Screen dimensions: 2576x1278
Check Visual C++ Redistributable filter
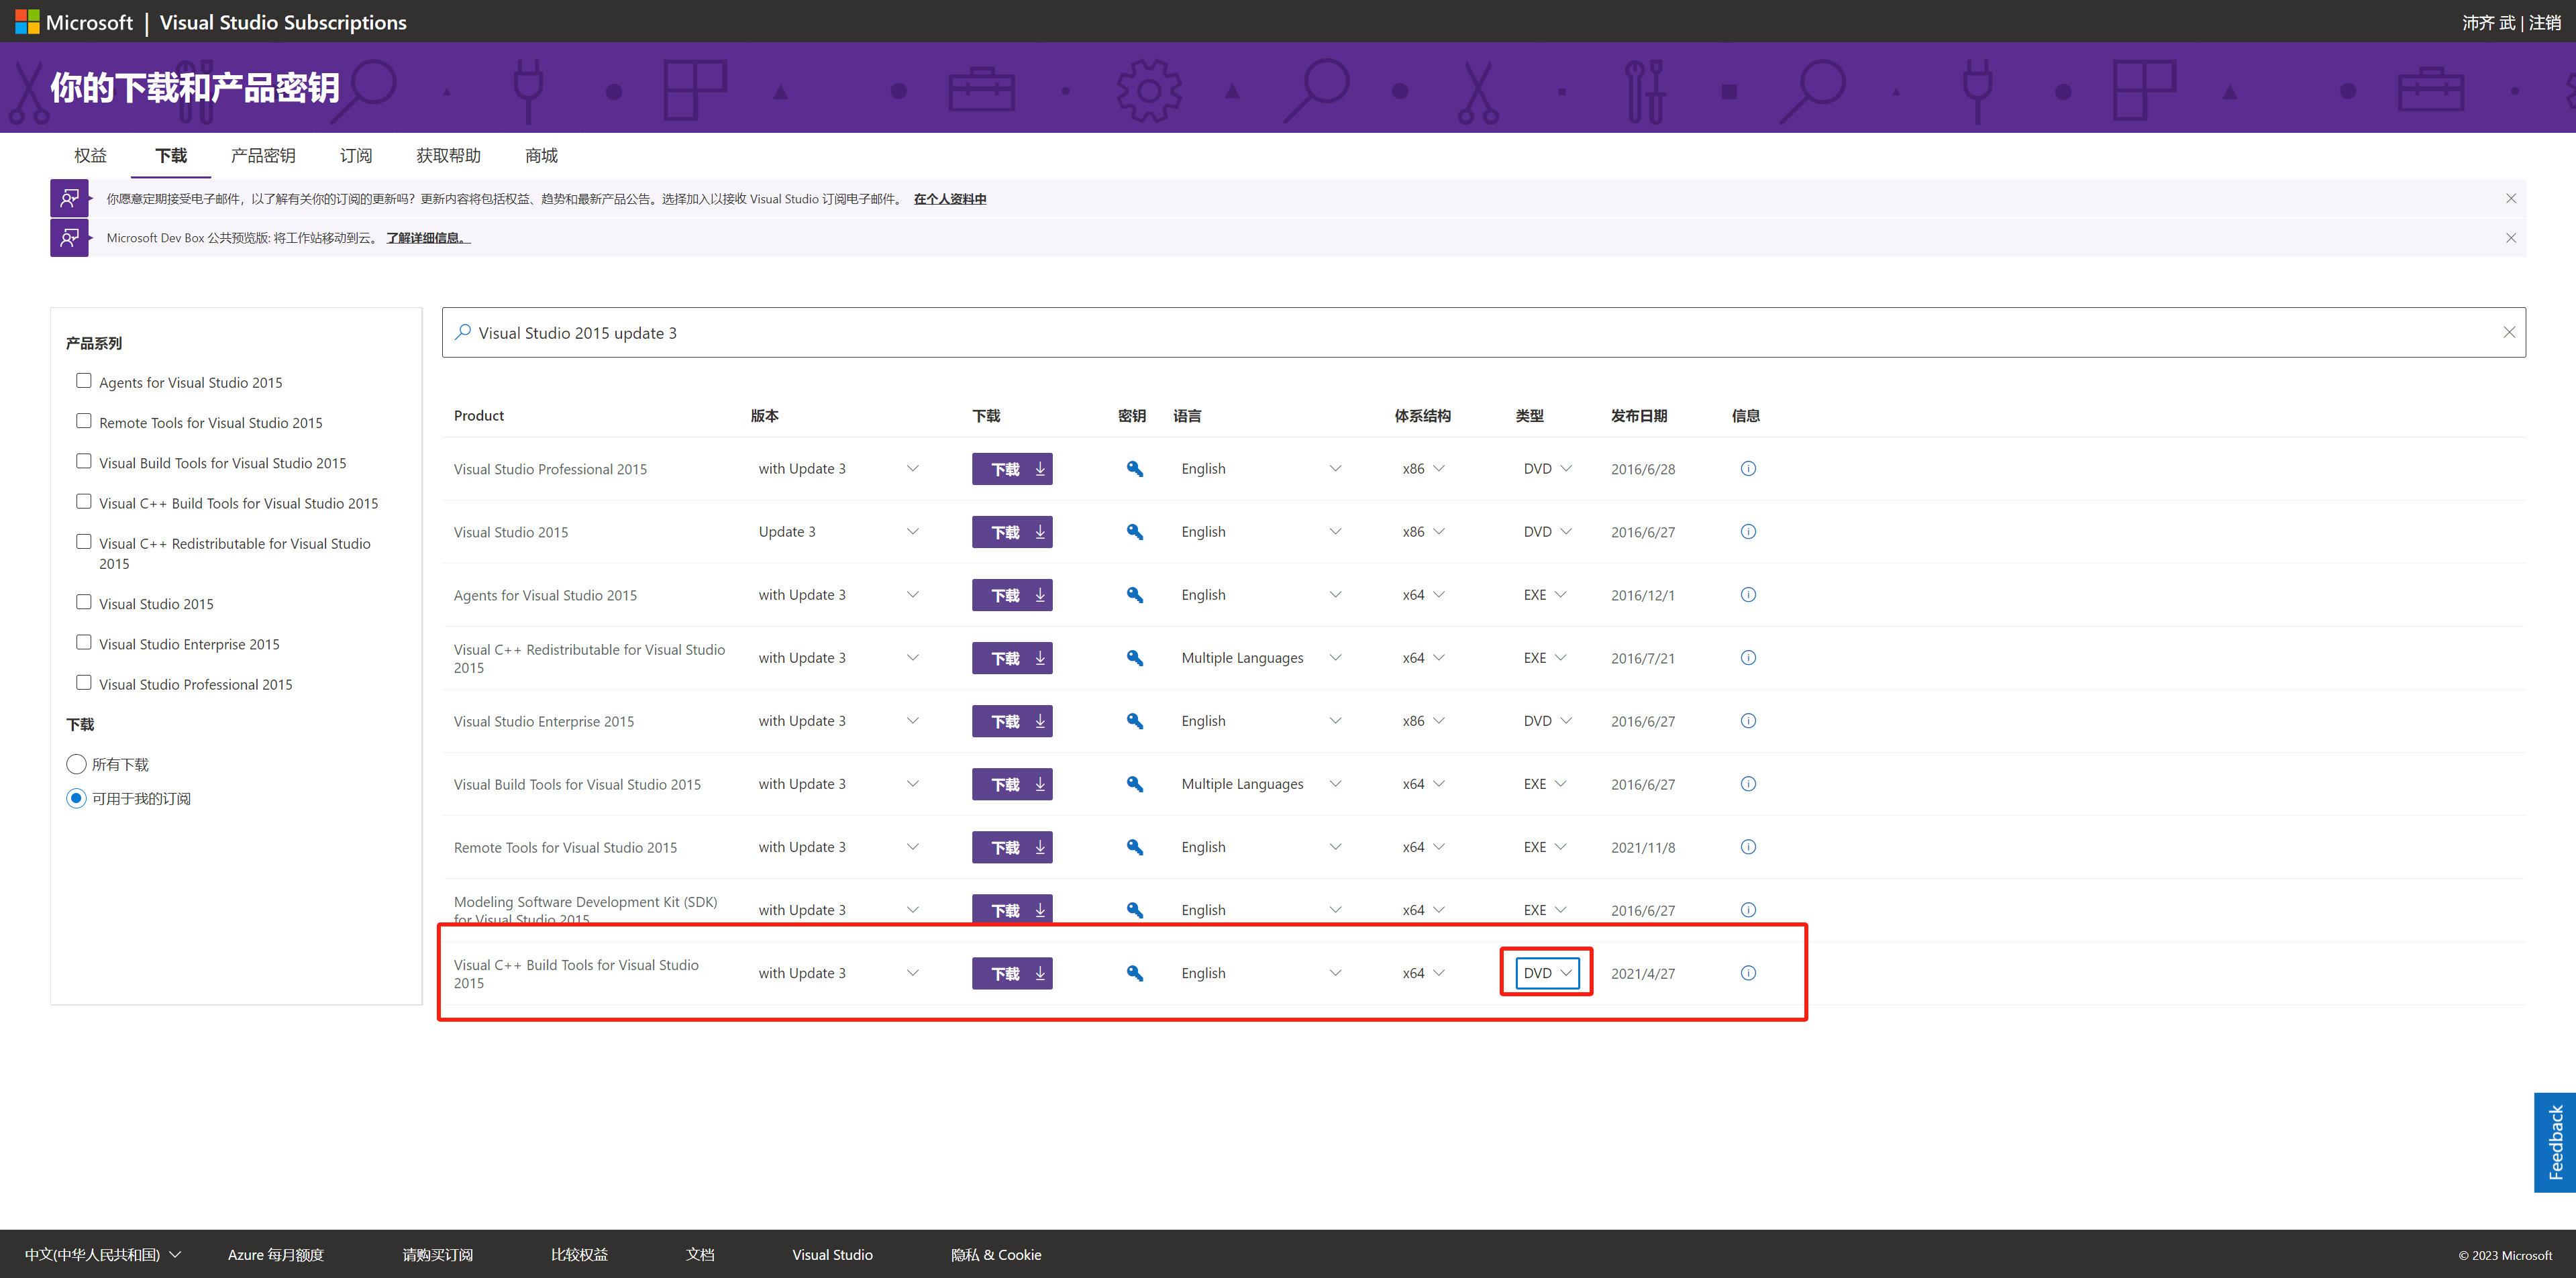[x=84, y=542]
